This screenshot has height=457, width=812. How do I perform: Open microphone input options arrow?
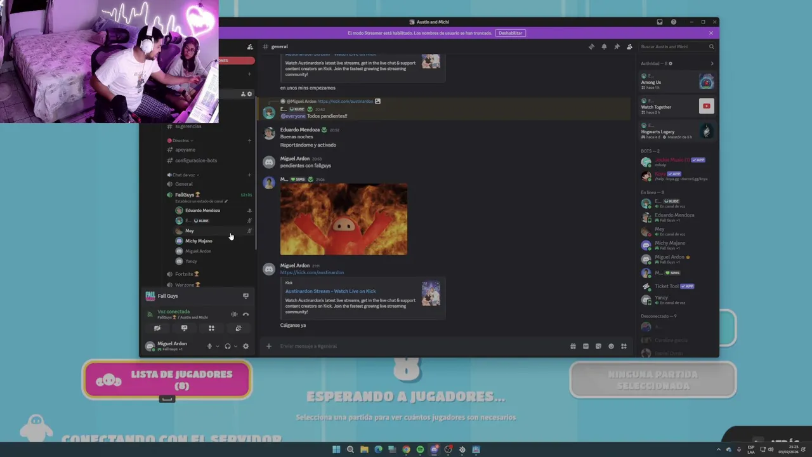pyautogui.click(x=217, y=346)
